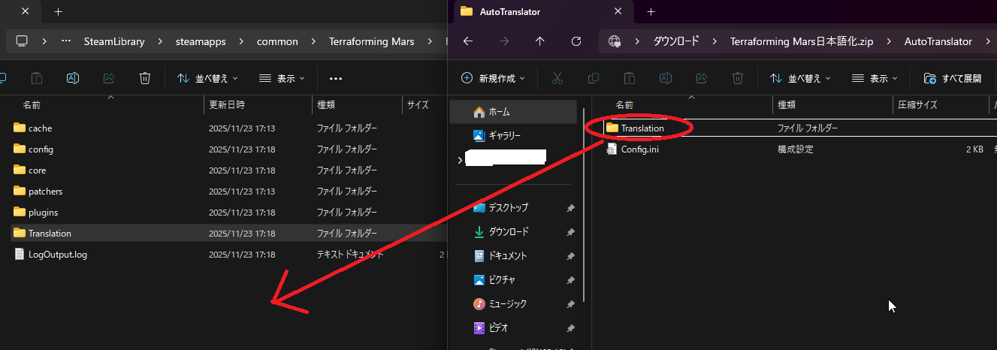Click the cut scissors icon

click(557, 78)
